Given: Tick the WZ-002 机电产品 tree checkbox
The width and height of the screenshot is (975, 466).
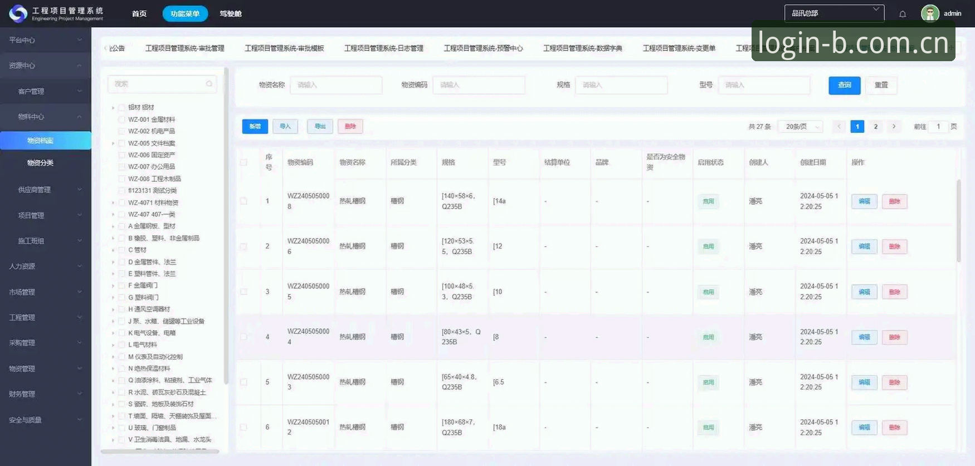Looking at the screenshot, I should point(121,131).
